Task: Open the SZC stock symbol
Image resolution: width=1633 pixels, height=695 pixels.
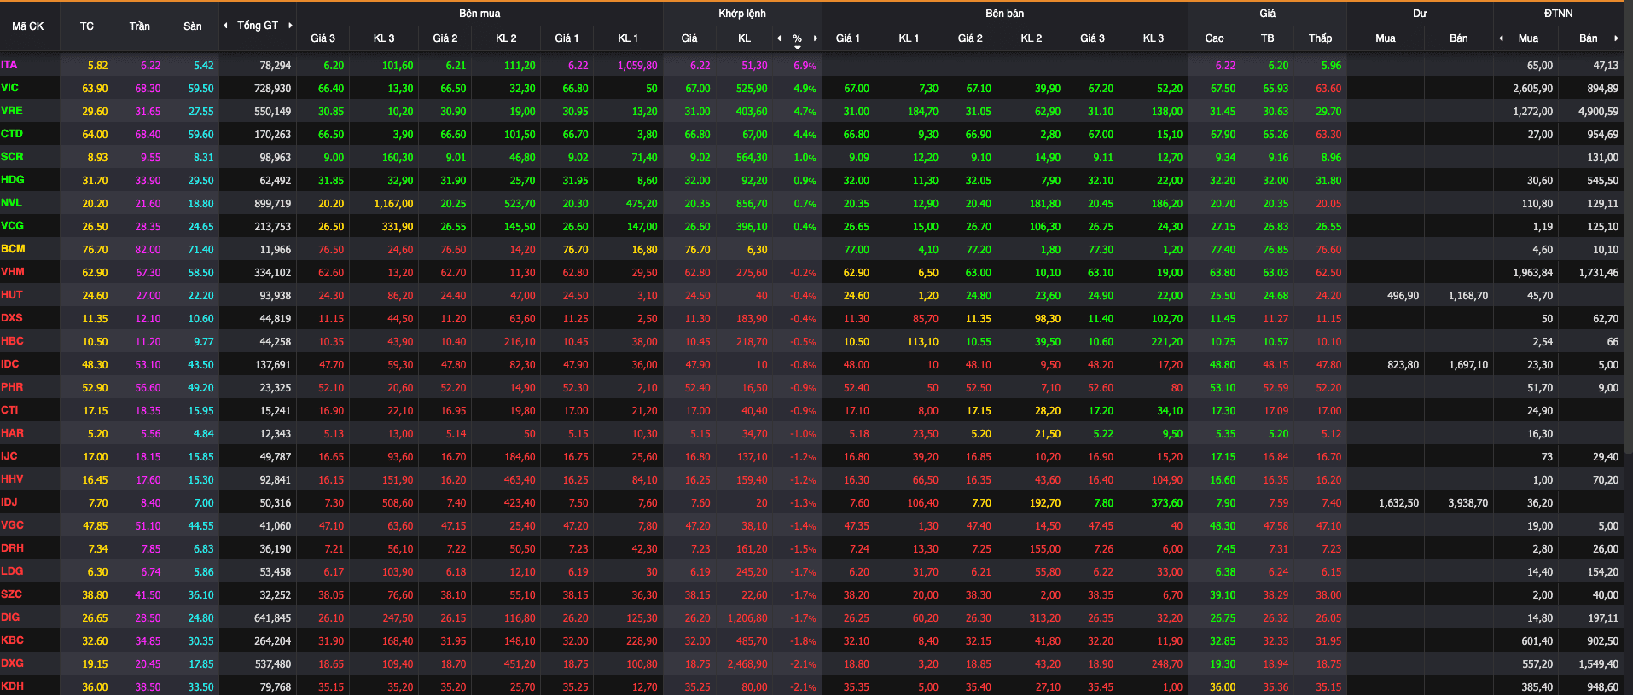Action: pyautogui.click(x=12, y=594)
